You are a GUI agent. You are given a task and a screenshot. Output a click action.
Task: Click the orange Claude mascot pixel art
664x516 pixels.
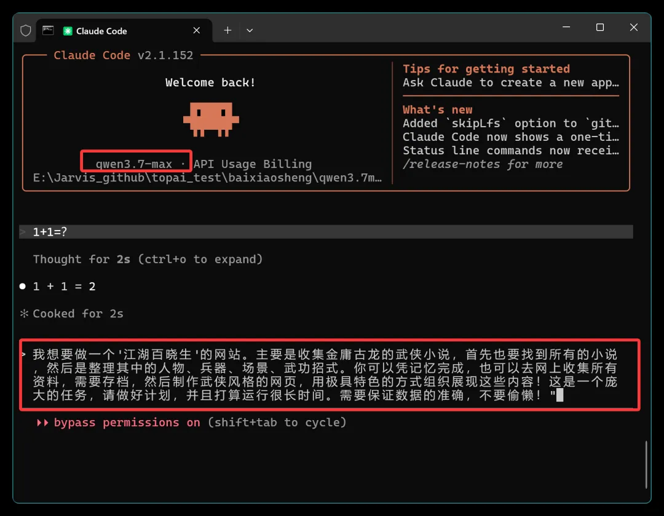point(211,119)
